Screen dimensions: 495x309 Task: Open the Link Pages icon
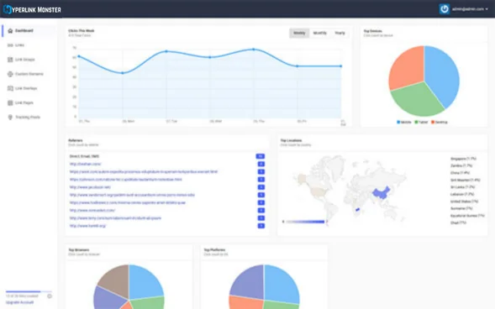pos(10,102)
